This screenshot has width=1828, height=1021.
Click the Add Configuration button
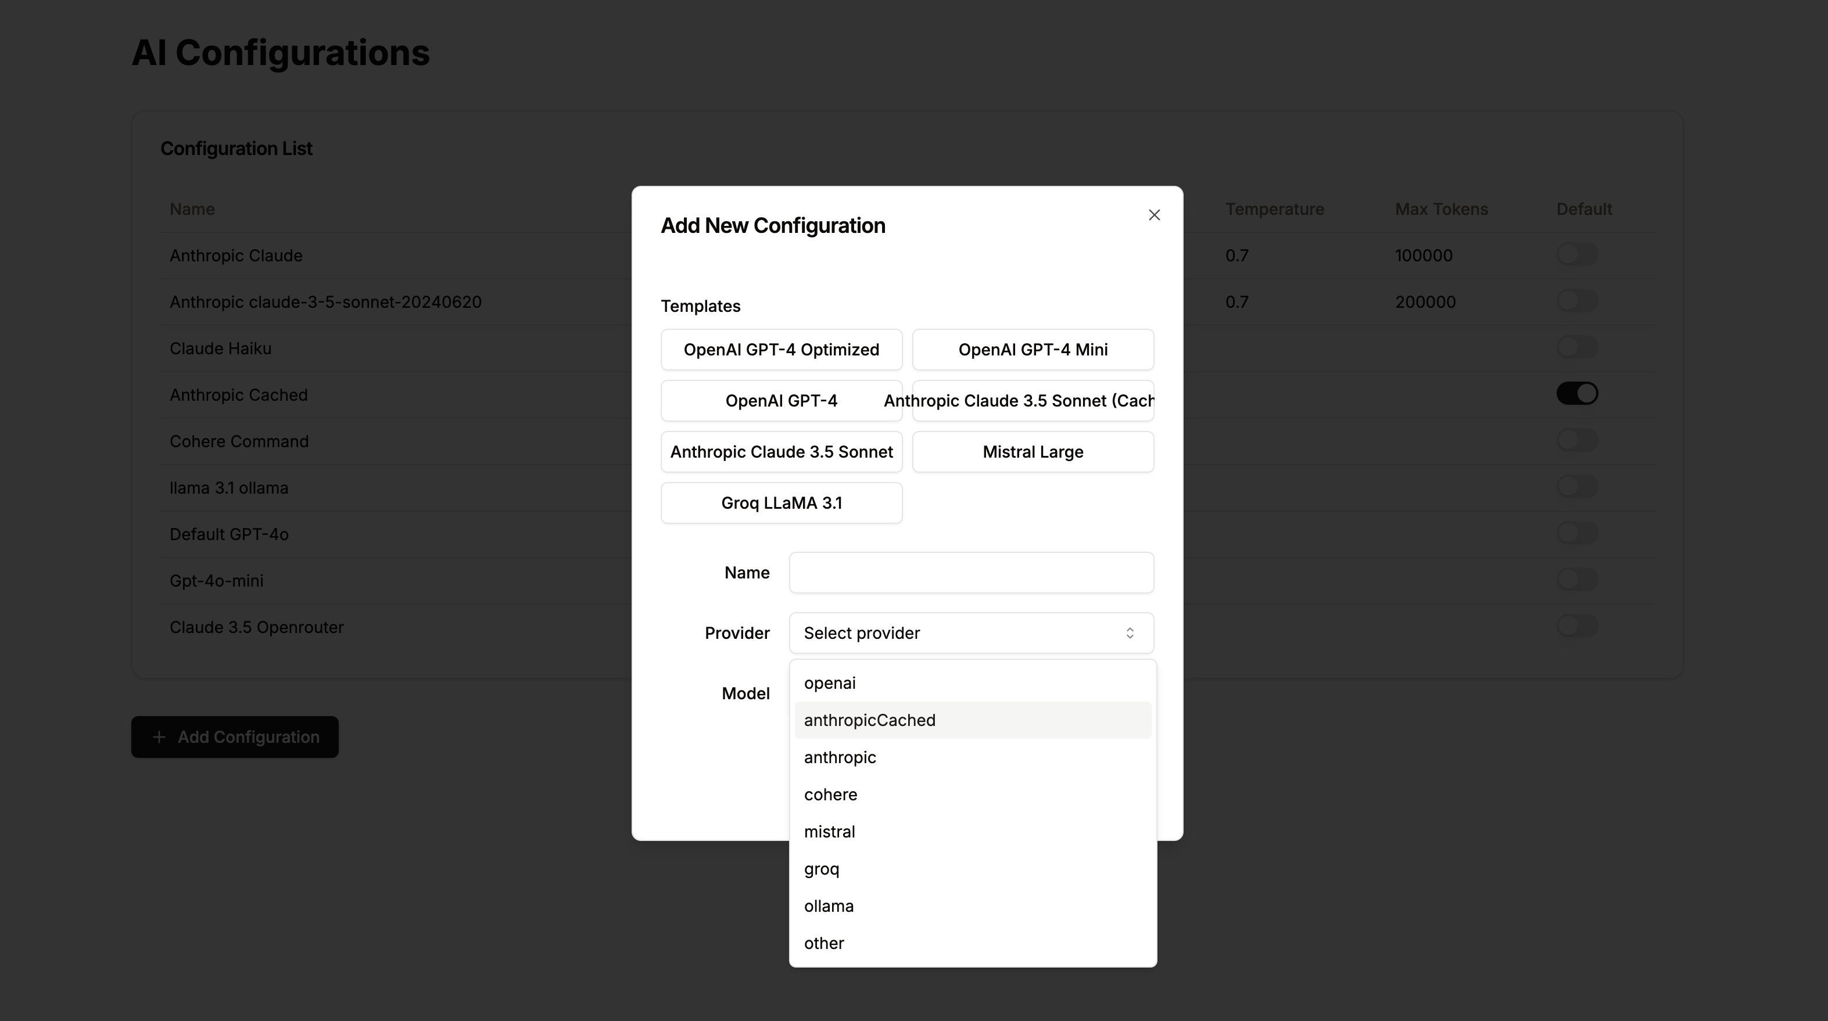pyautogui.click(x=234, y=736)
